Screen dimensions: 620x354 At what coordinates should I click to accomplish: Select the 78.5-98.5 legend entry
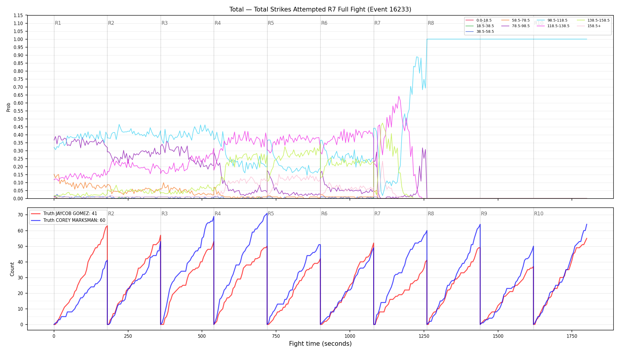click(x=515, y=26)
